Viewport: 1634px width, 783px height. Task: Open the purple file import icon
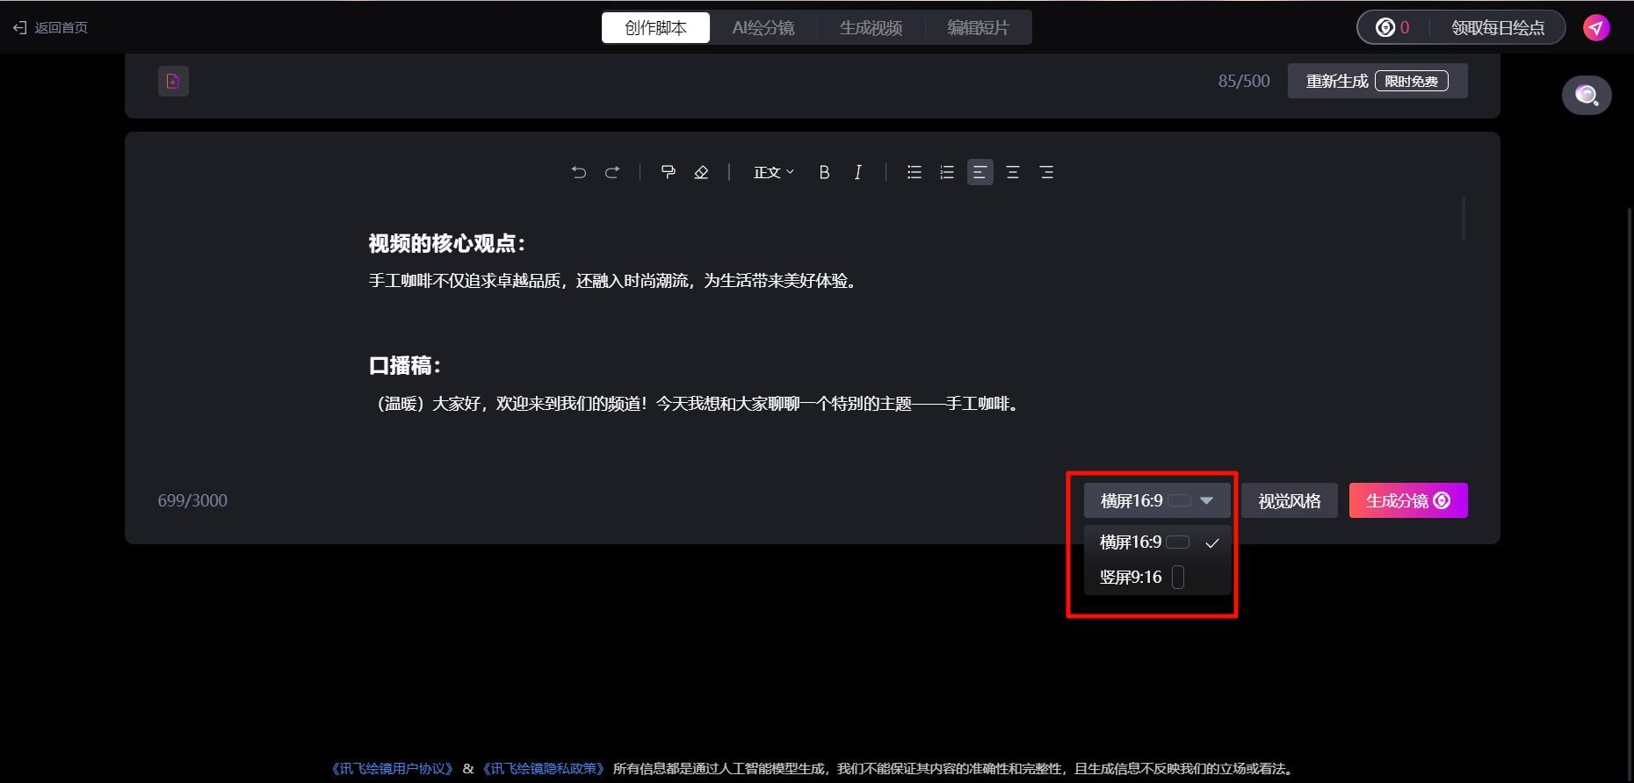173,81
